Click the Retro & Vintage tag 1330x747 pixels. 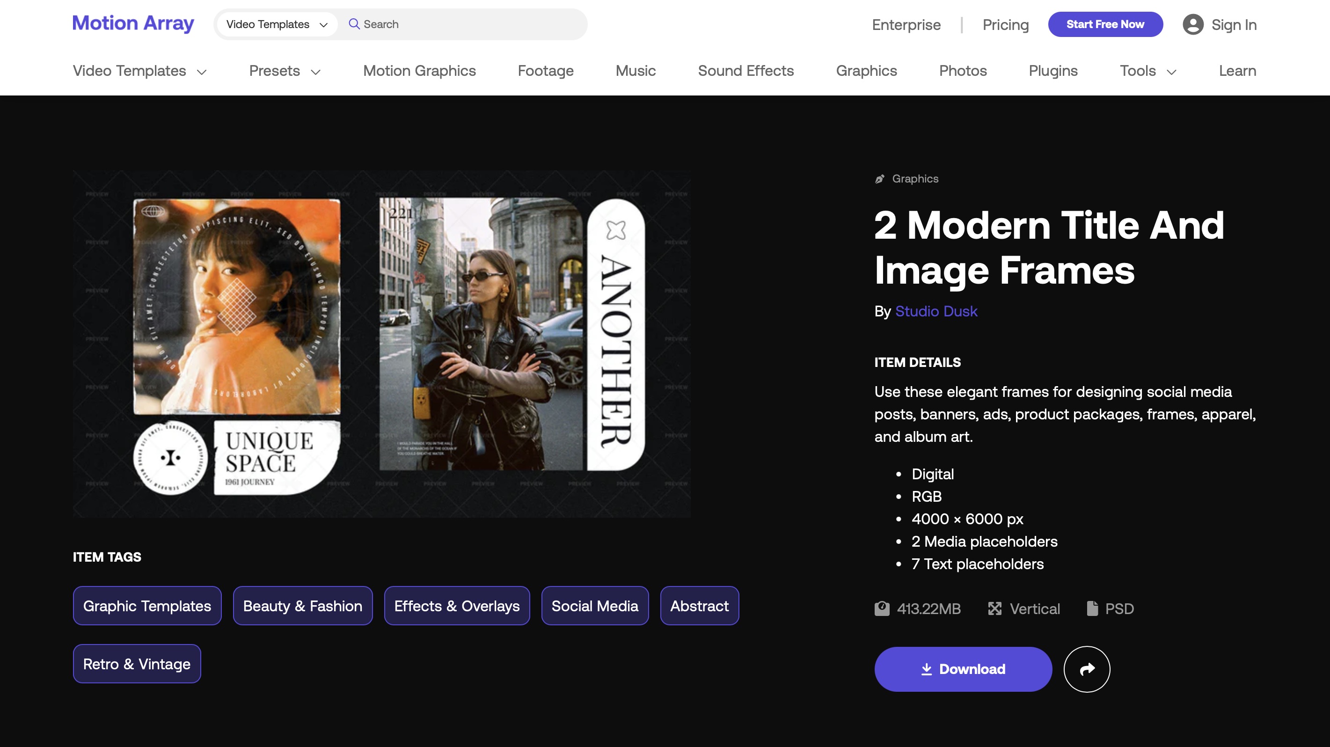(137, 664)
